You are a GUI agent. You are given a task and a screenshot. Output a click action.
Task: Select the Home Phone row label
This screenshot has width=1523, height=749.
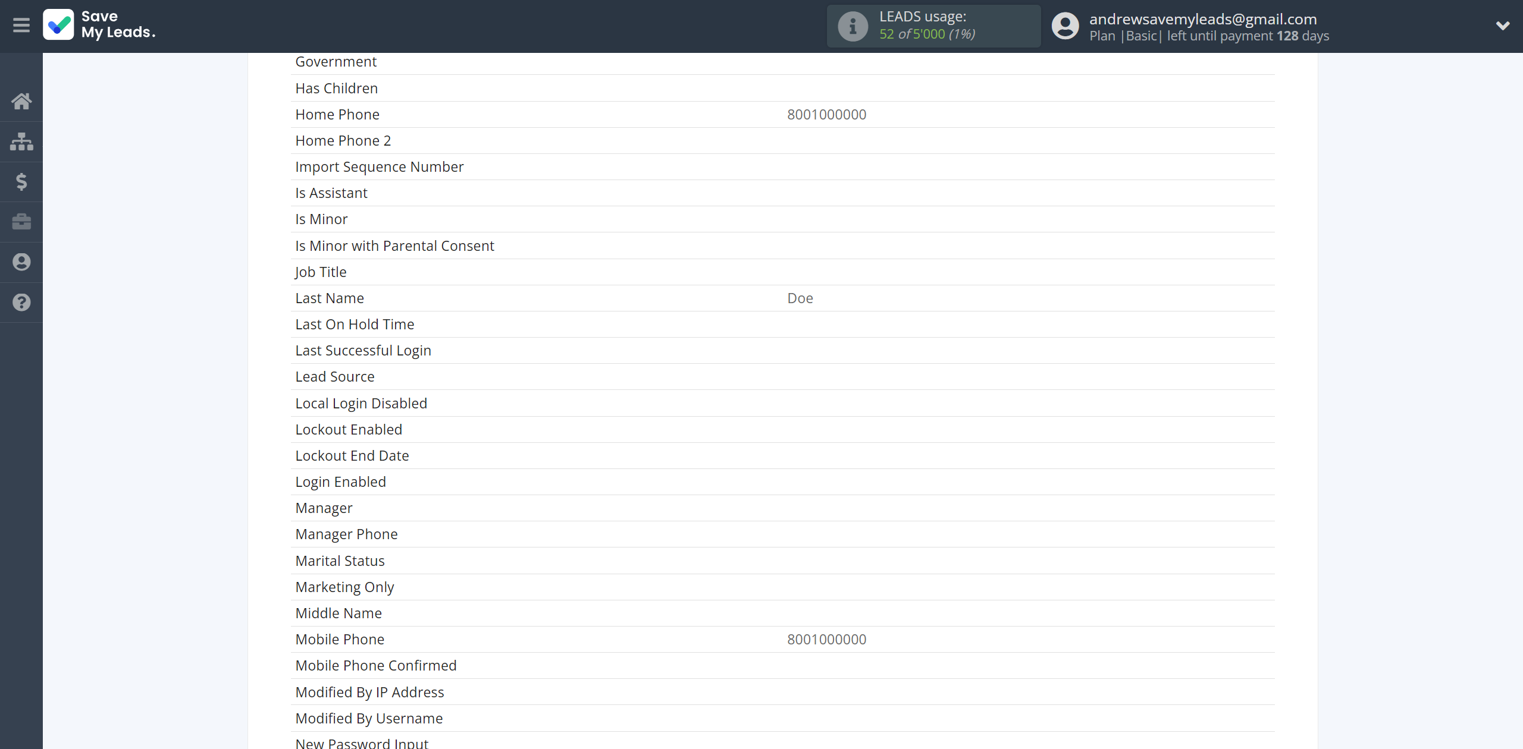click(x=337, y=114)
